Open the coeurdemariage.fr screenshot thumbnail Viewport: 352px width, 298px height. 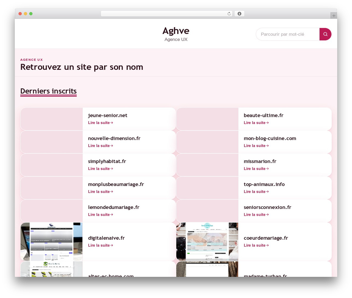point(207,242)
